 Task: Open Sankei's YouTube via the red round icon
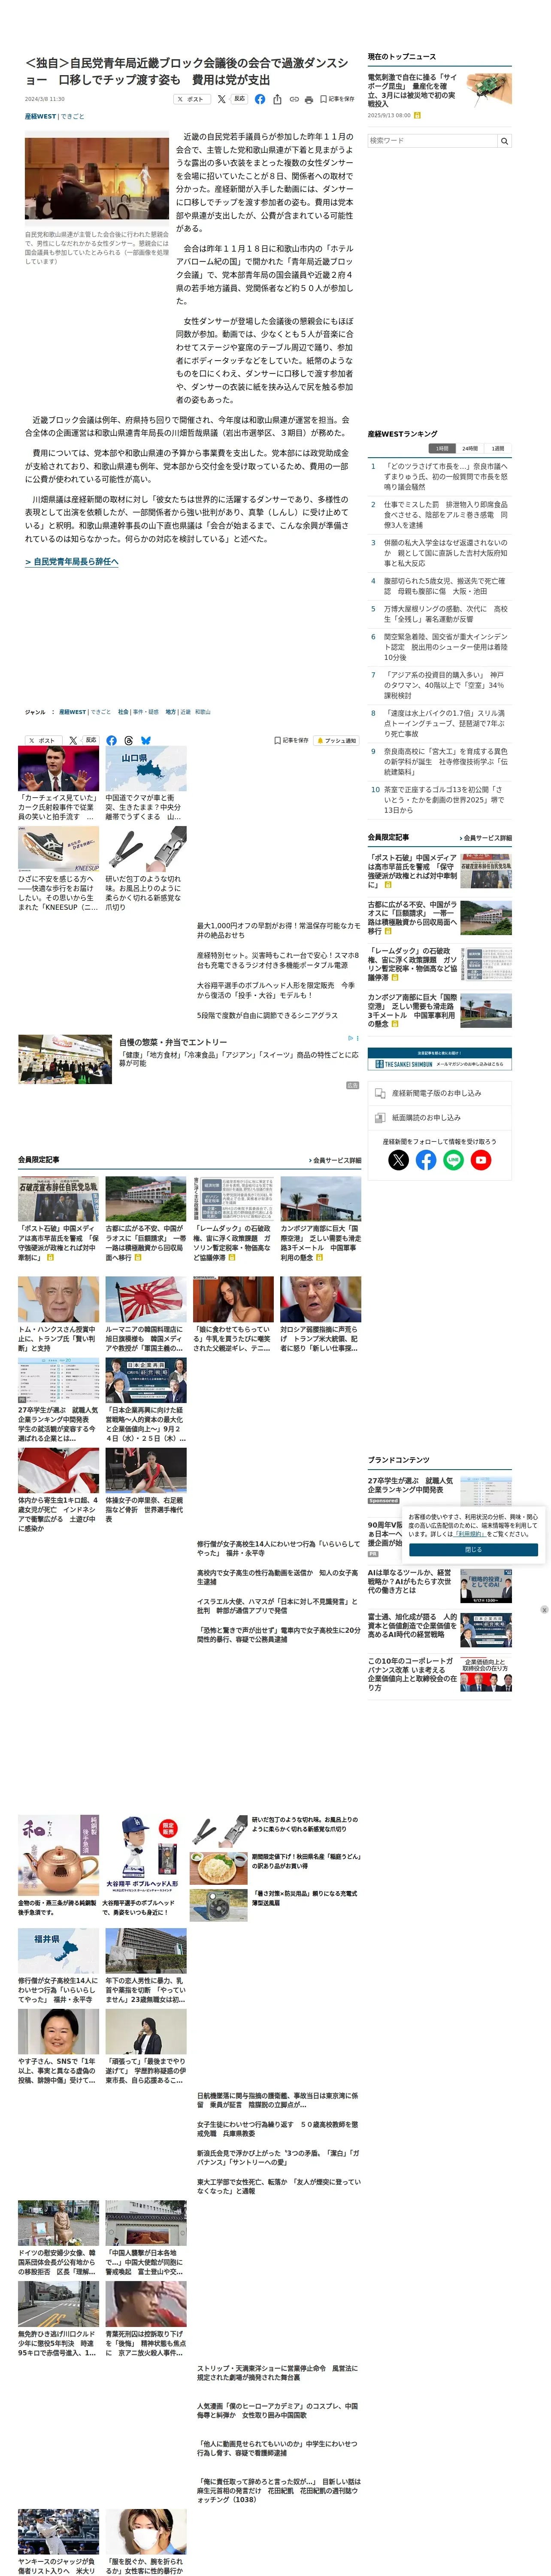coord(481,1161)
